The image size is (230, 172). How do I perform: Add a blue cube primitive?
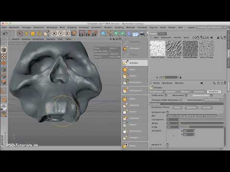103,33
